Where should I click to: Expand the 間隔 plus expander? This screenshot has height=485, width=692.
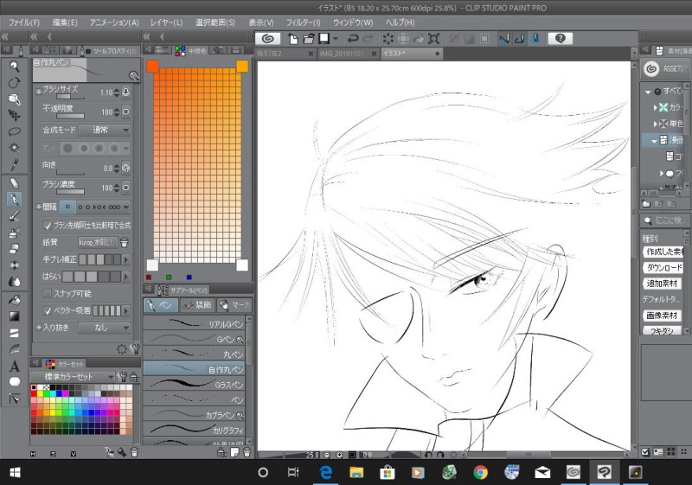coord(38,207)
